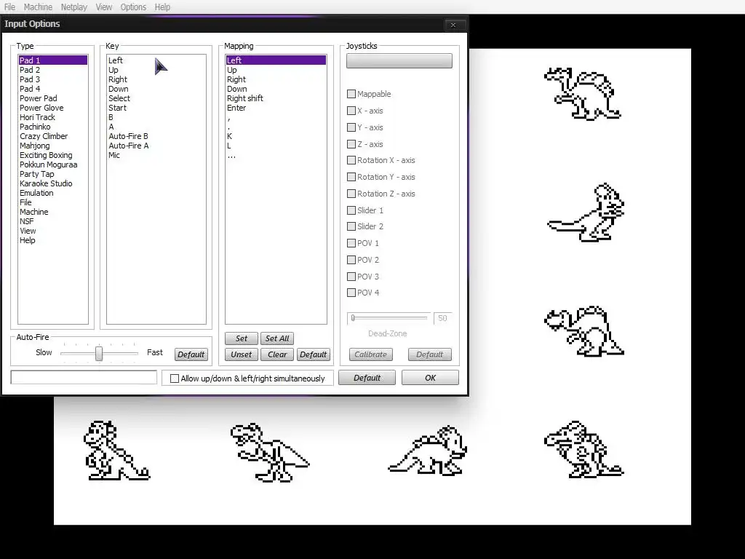Select the Mic key entry

tap(156, 156)
